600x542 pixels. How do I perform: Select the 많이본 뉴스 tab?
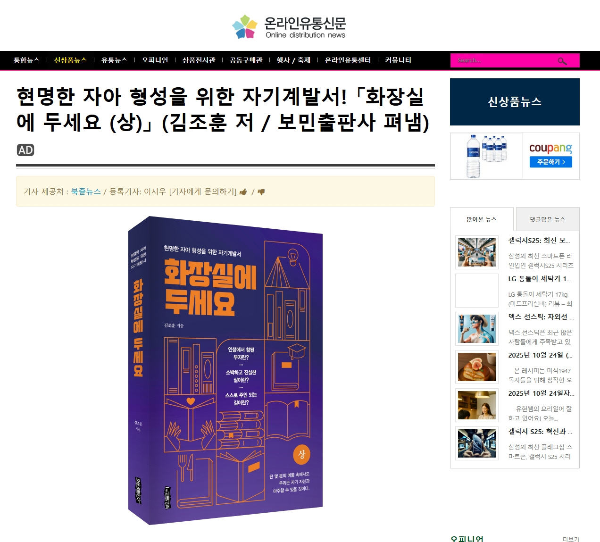482,219
